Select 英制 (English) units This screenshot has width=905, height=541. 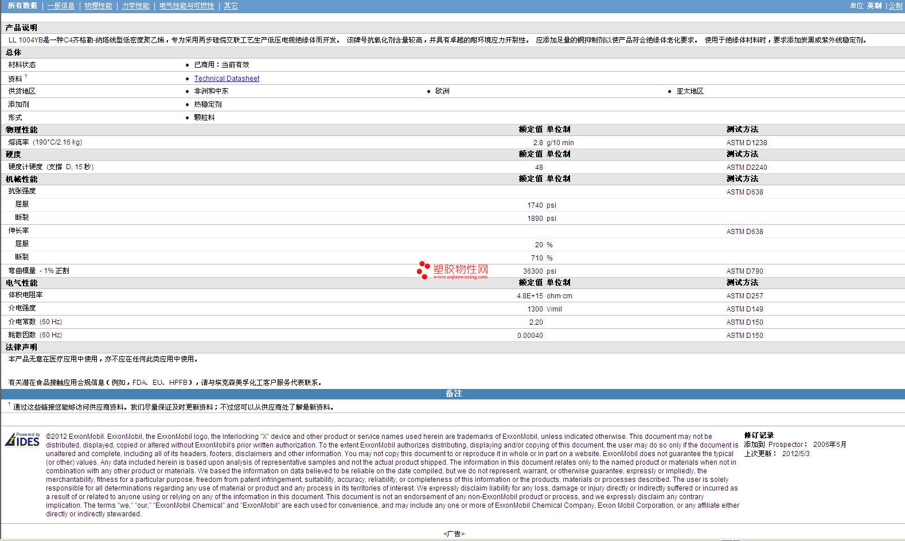[x=874, y=6]
